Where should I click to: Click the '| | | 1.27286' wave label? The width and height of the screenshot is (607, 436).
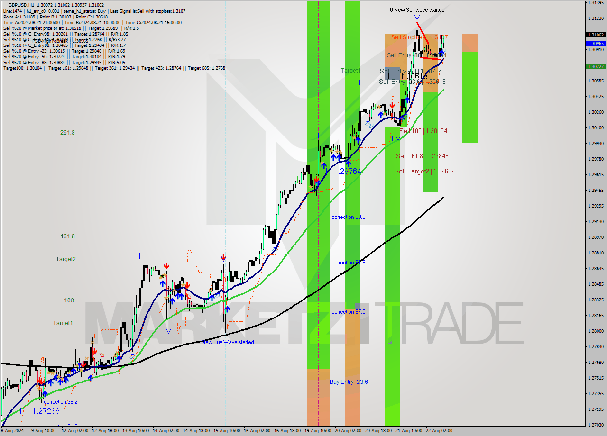click(x=40, y=411)
